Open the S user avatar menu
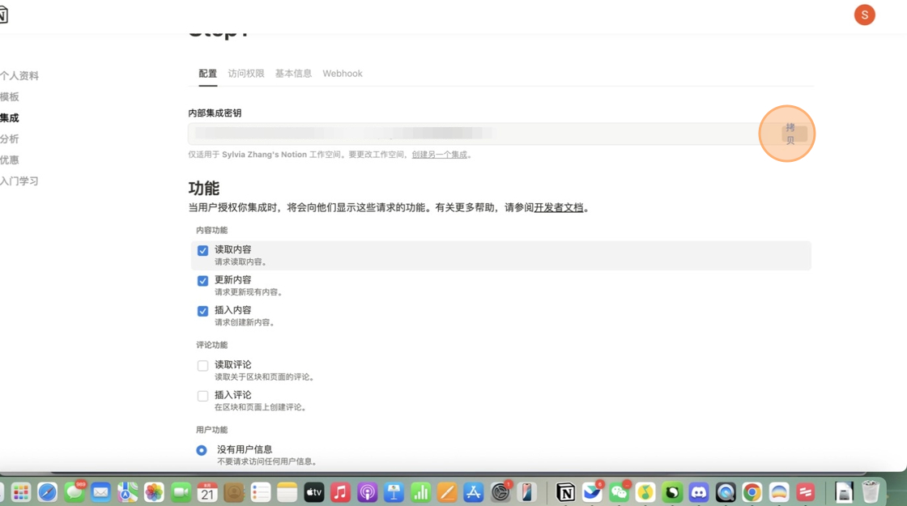907x506 pixels. tap(864, 15)
